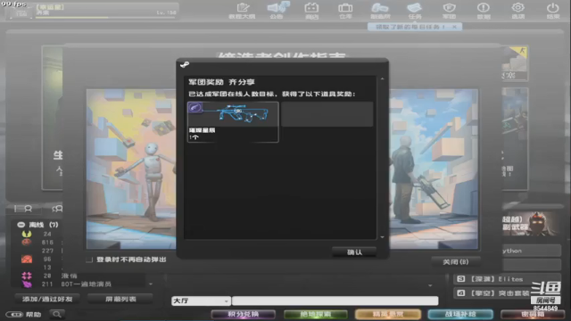
Task: Click the pink emblem beside level 28
Action: click(27, 276)
